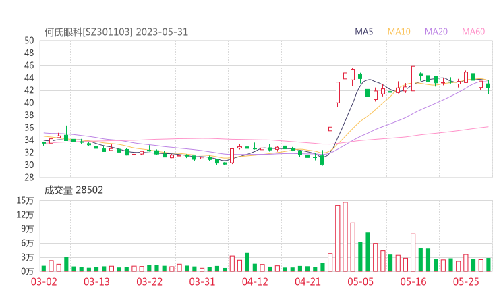Click the 34 price axis label

[x=29, y=140]
